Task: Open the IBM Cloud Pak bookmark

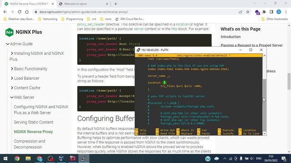Action: pos(130,19)
